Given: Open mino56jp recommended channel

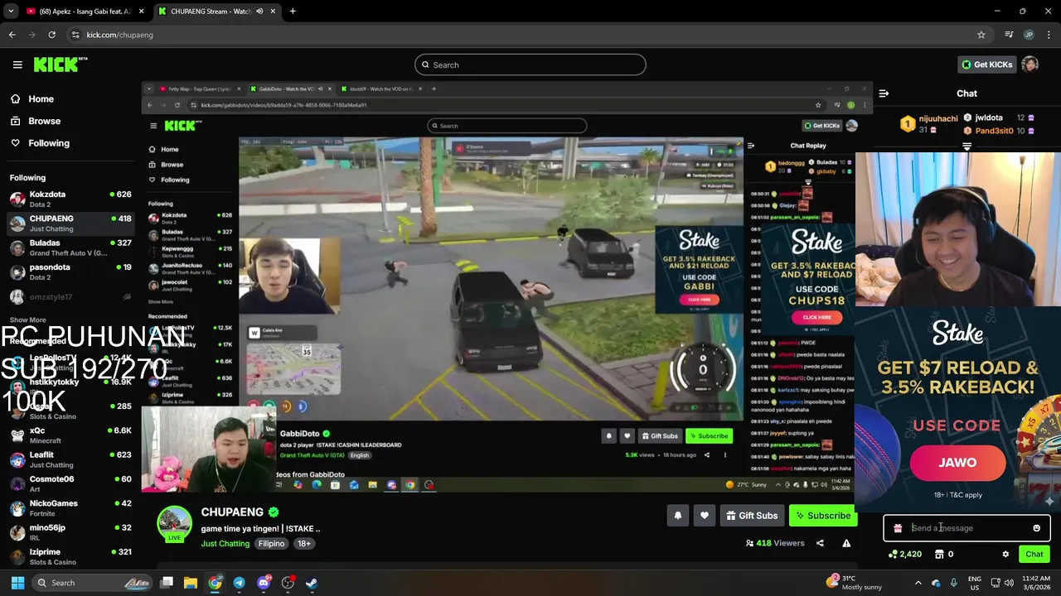Looking at the screenshot, I should click(70, 532).
